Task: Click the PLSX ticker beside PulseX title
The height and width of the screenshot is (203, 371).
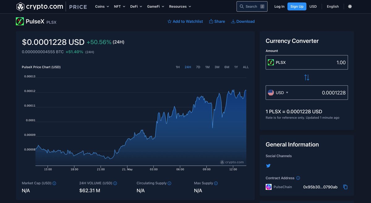Action: coord(51,22)
